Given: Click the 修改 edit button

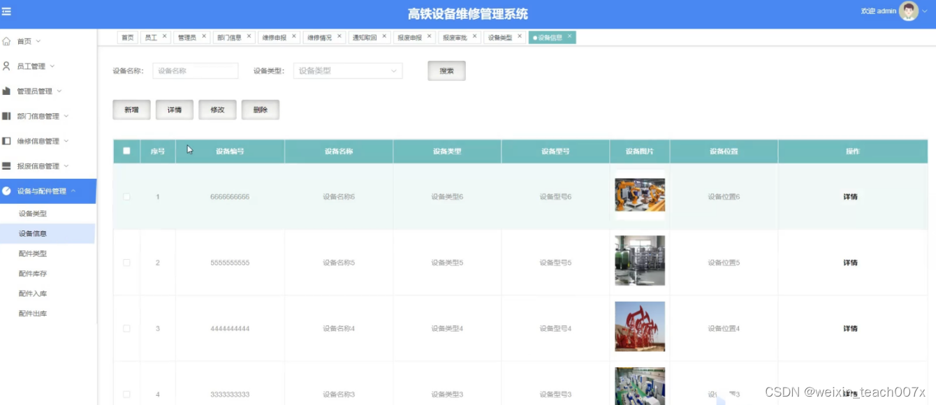Looking at the screenshot, I should 217,110.
